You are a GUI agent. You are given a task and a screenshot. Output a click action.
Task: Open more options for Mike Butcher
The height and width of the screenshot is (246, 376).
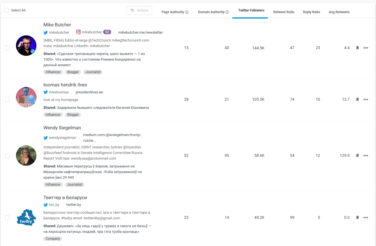[366, 48]
